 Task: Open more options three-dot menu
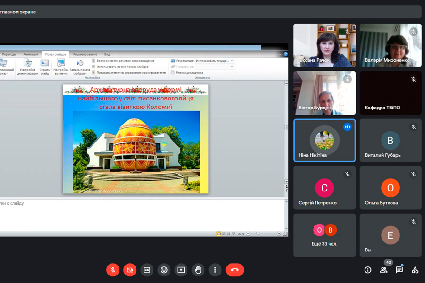click(x=215, y=270)
